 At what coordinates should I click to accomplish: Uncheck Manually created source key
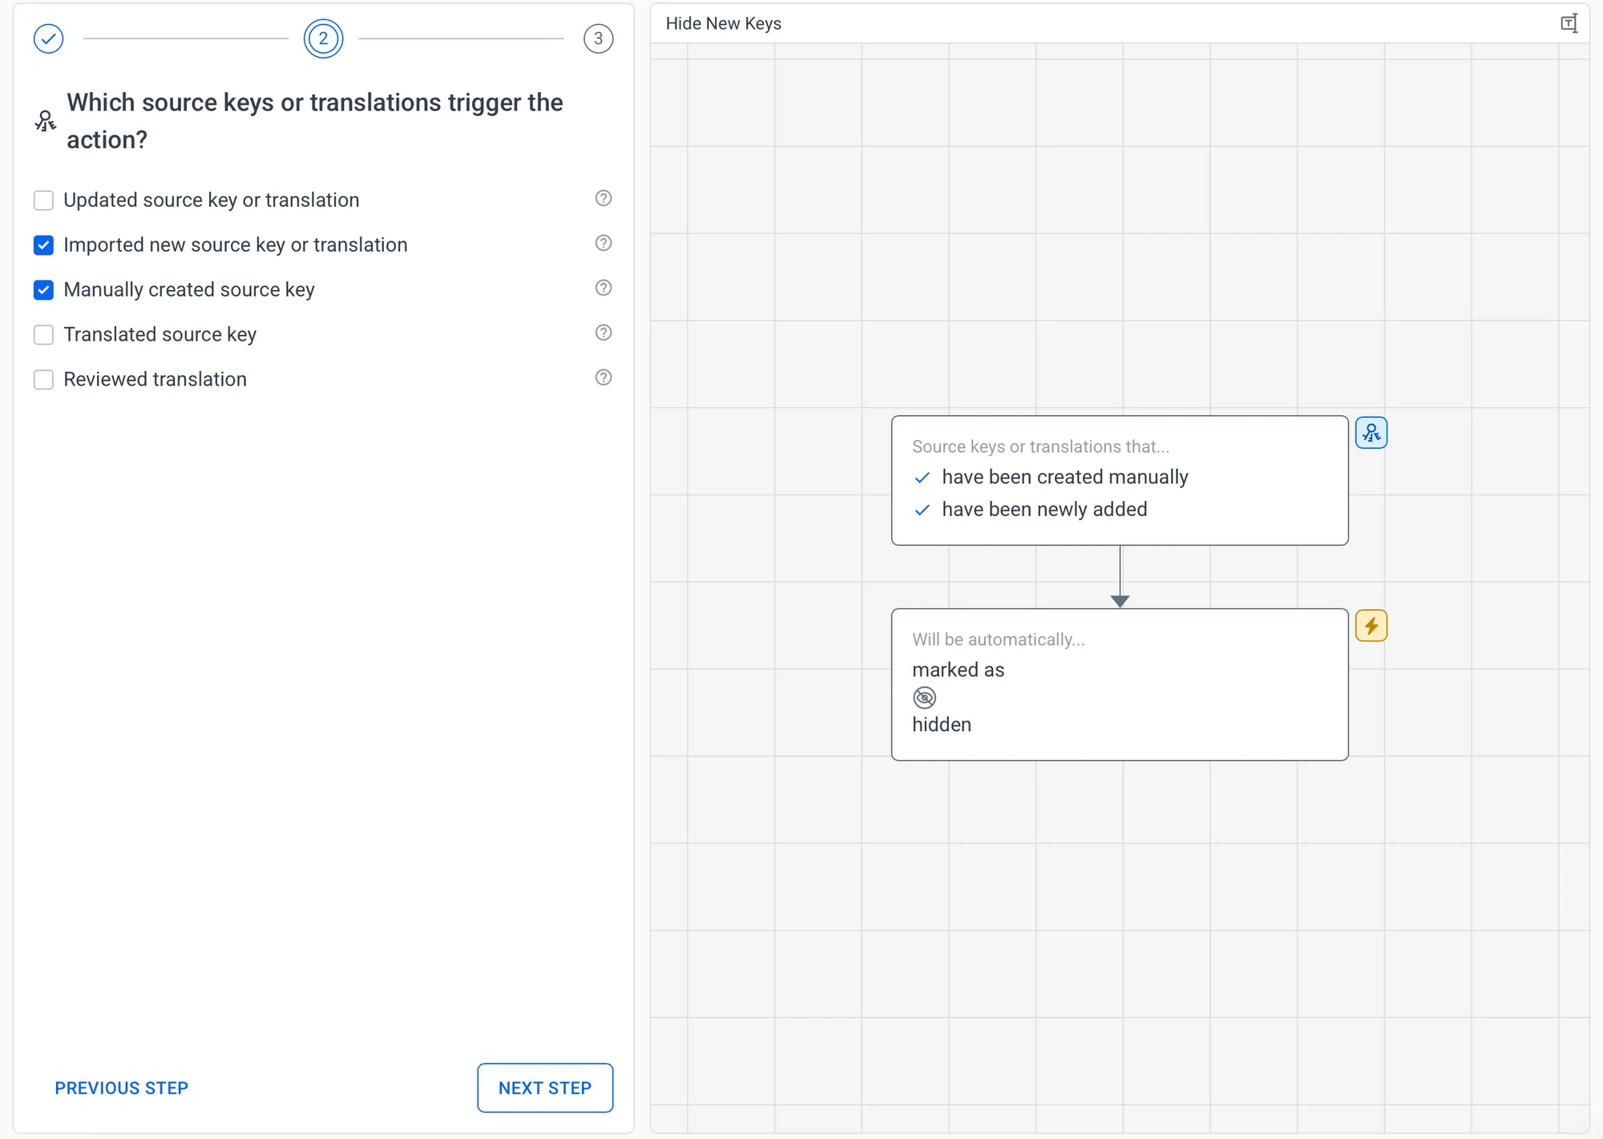[44, 290]
